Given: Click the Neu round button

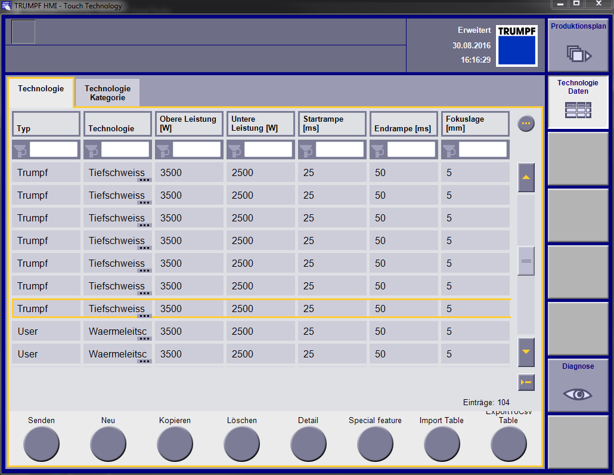Looking at the screenshot, I should (108, 443).
